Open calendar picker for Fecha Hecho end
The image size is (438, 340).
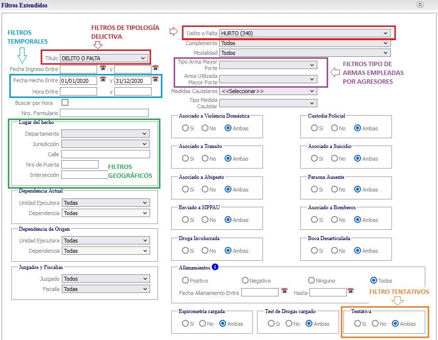(155, 80)
